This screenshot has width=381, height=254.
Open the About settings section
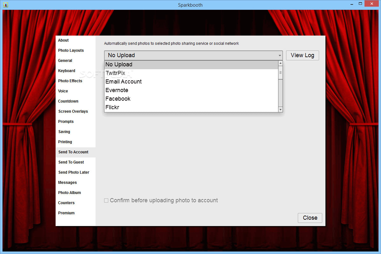(76, 40)
